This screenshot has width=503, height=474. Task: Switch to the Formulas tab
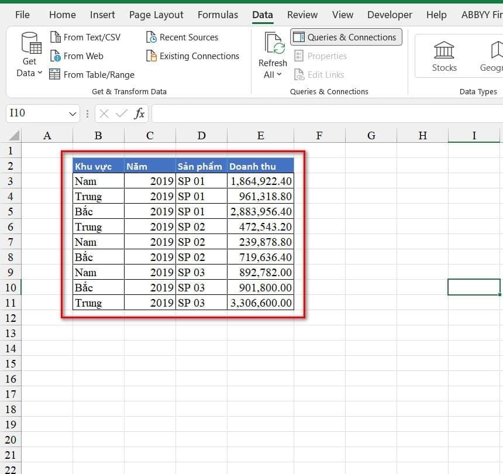click(218, 15)
